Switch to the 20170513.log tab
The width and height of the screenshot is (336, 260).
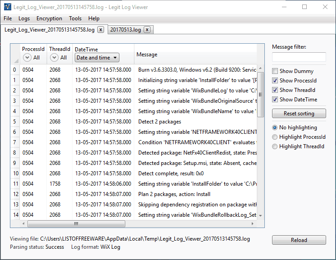(x=125, y=30)
